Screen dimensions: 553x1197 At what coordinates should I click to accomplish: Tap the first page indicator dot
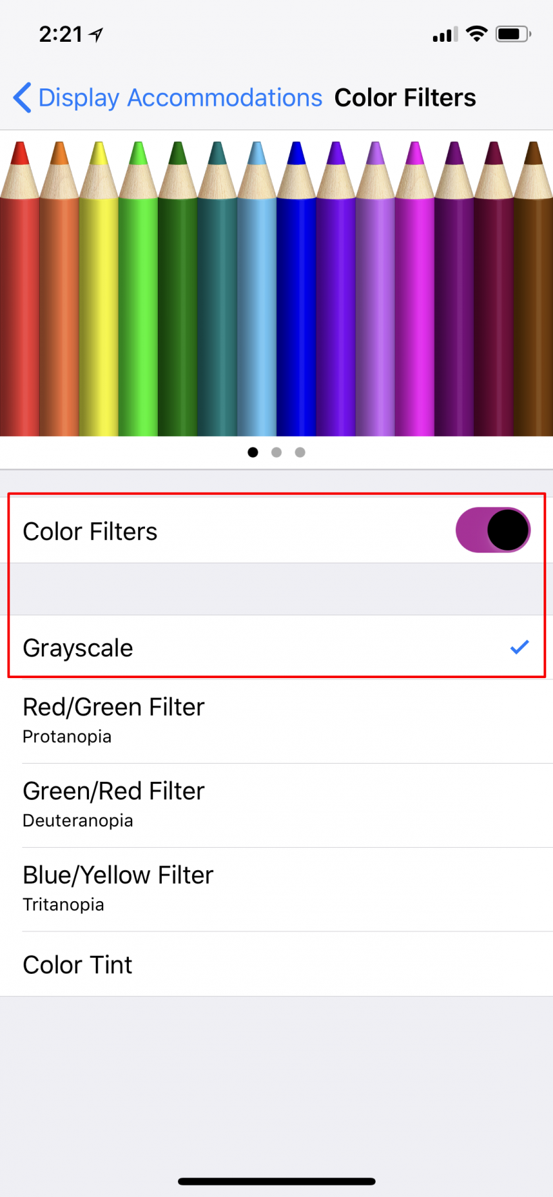pyautogui.click(x=253, y=452)
